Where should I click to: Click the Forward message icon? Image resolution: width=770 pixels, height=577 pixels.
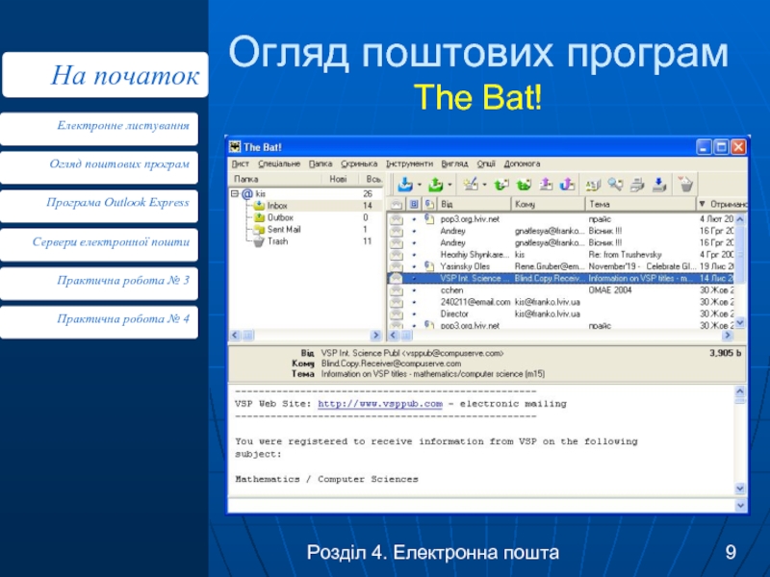(x=546, y=185)
